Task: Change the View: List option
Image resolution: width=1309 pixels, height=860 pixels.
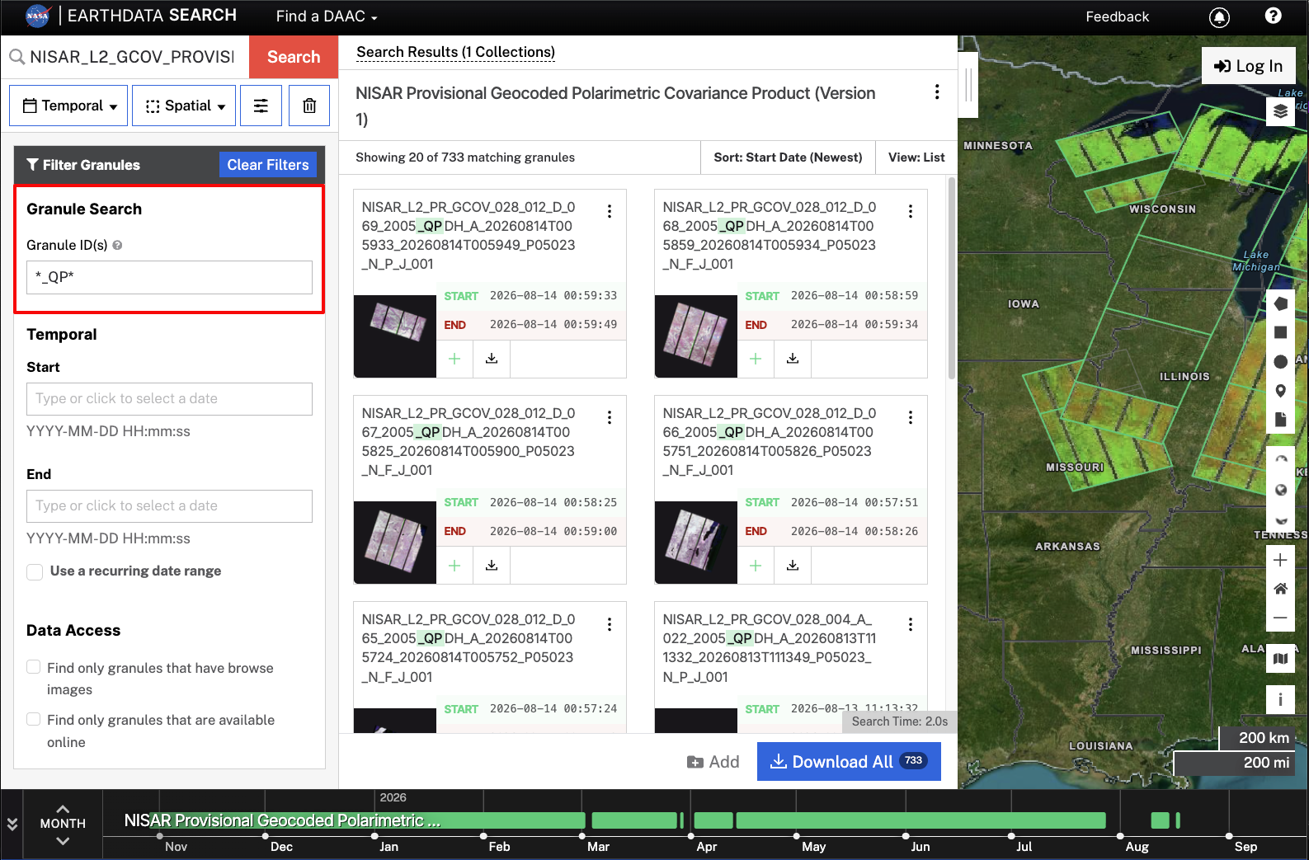Action: [916, 157]
